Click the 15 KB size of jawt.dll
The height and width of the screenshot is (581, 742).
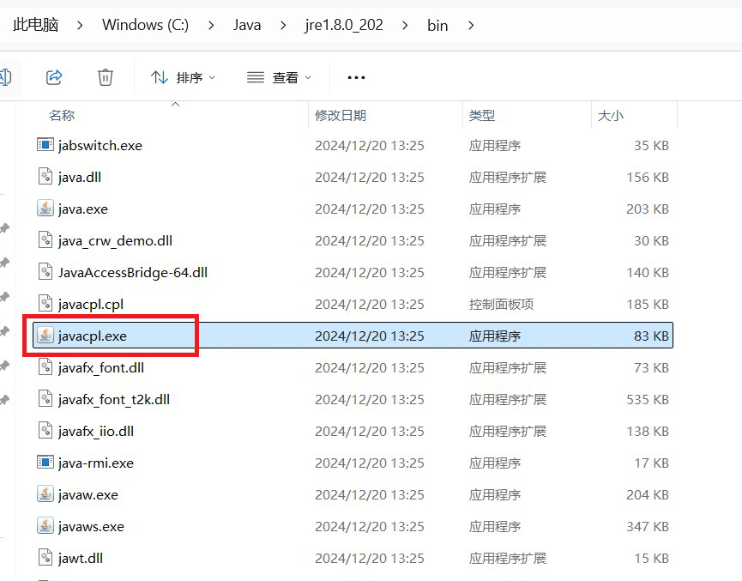pos(651,558)
